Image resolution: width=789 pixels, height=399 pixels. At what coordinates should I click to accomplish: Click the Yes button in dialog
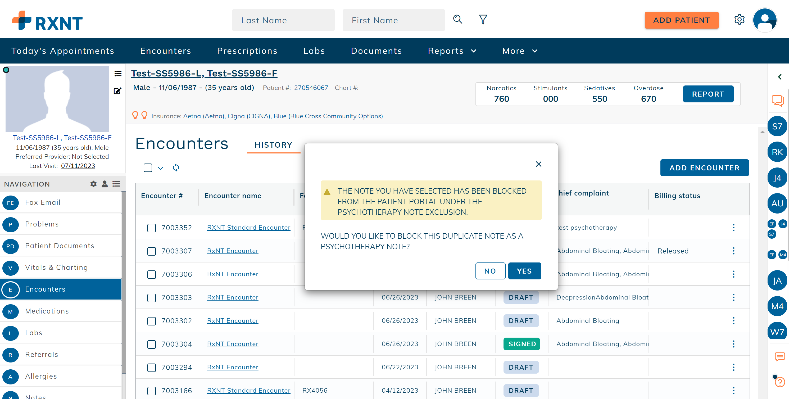pos(524,271)
